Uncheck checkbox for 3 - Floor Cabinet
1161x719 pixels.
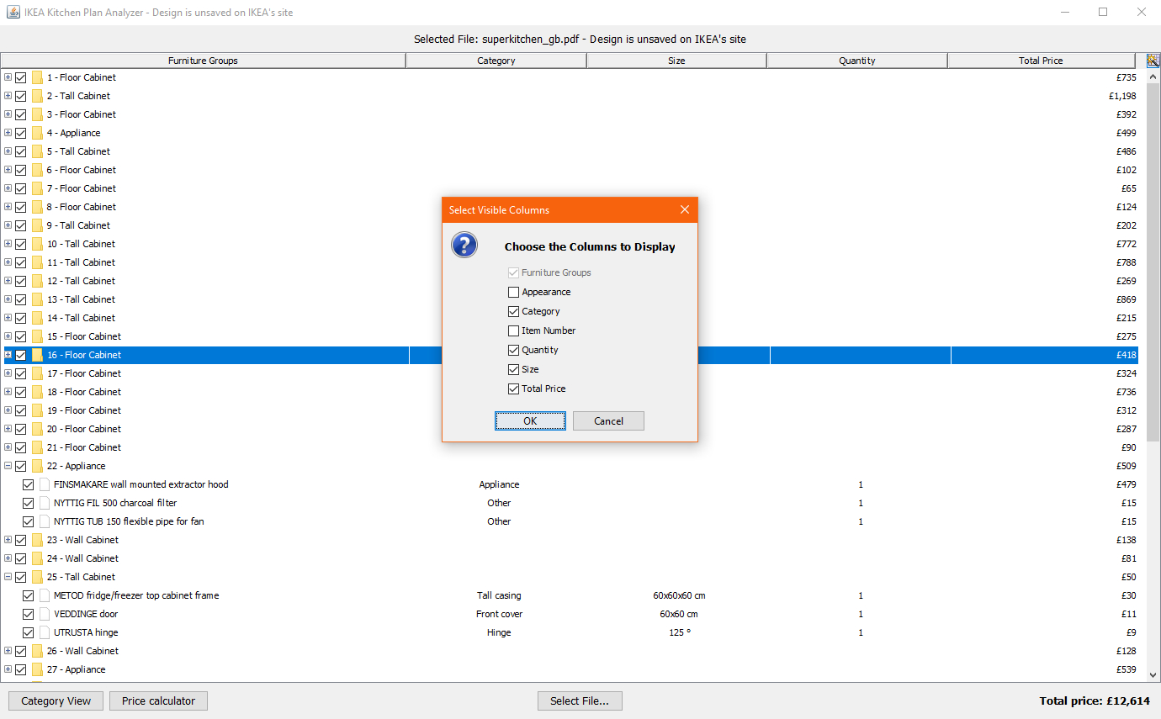(x=21, y=114)
